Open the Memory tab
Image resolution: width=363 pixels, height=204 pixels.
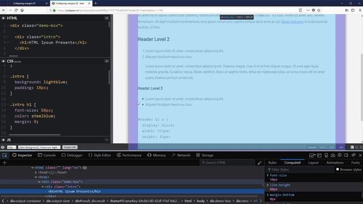157,155
